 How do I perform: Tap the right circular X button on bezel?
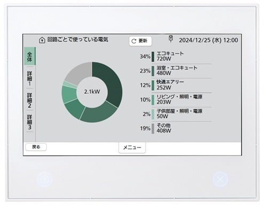pos(220,179)
